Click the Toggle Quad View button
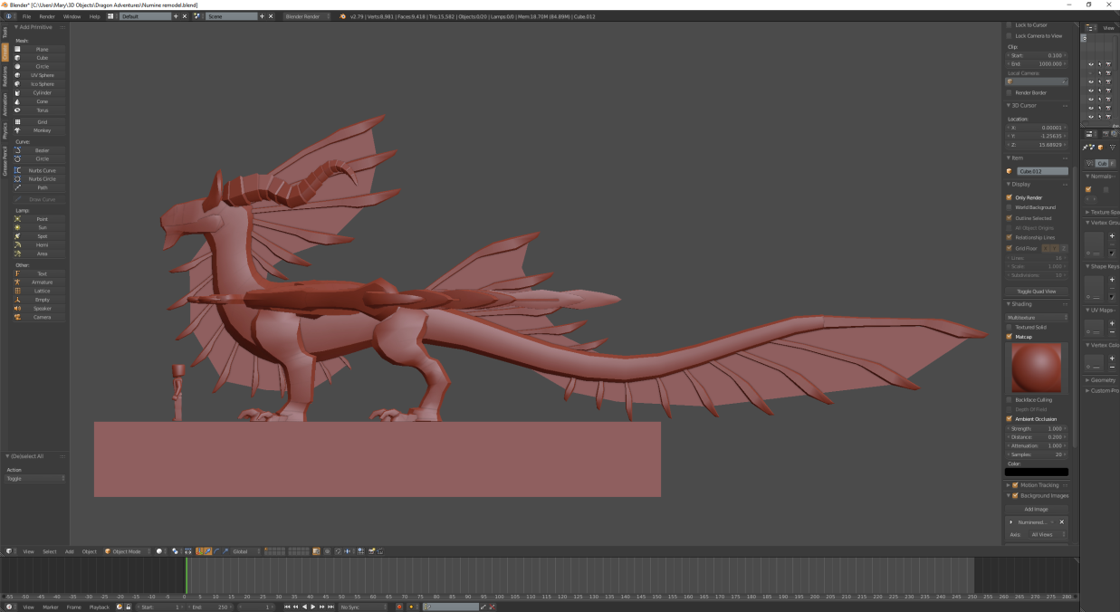1120x612 pixels. (1036, 292)
